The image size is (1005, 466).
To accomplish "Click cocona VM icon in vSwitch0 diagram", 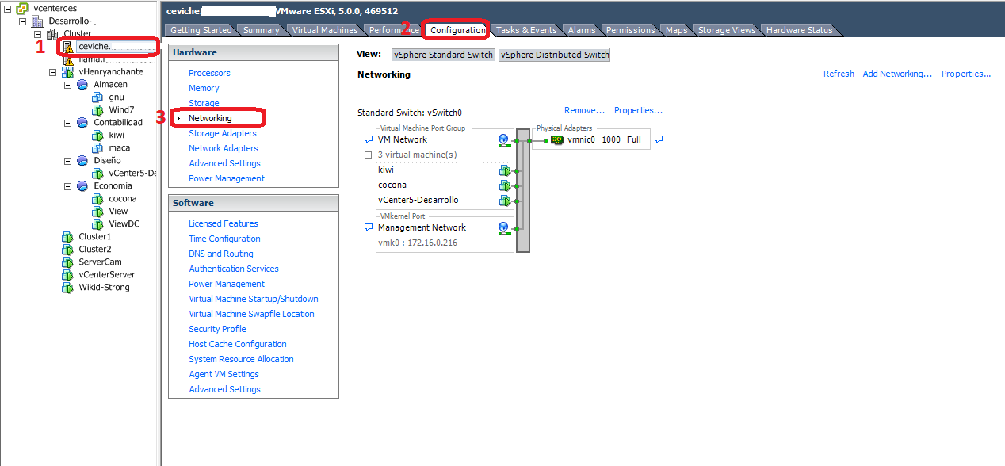I will pos(503,185).
